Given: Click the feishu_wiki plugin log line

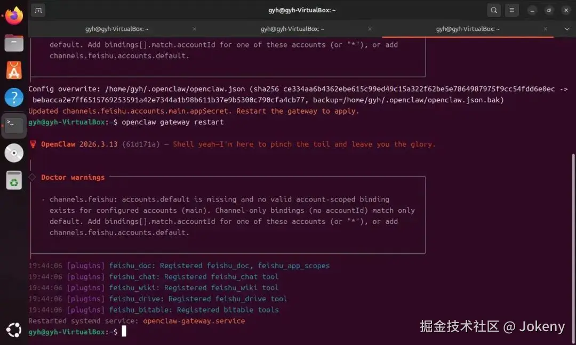Looking at the screenshot, I should point(154,287).
